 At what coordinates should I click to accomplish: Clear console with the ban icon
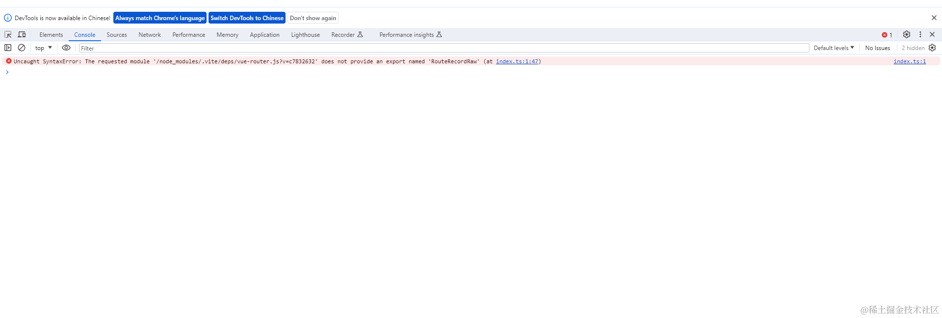click(x=22, y=48)
